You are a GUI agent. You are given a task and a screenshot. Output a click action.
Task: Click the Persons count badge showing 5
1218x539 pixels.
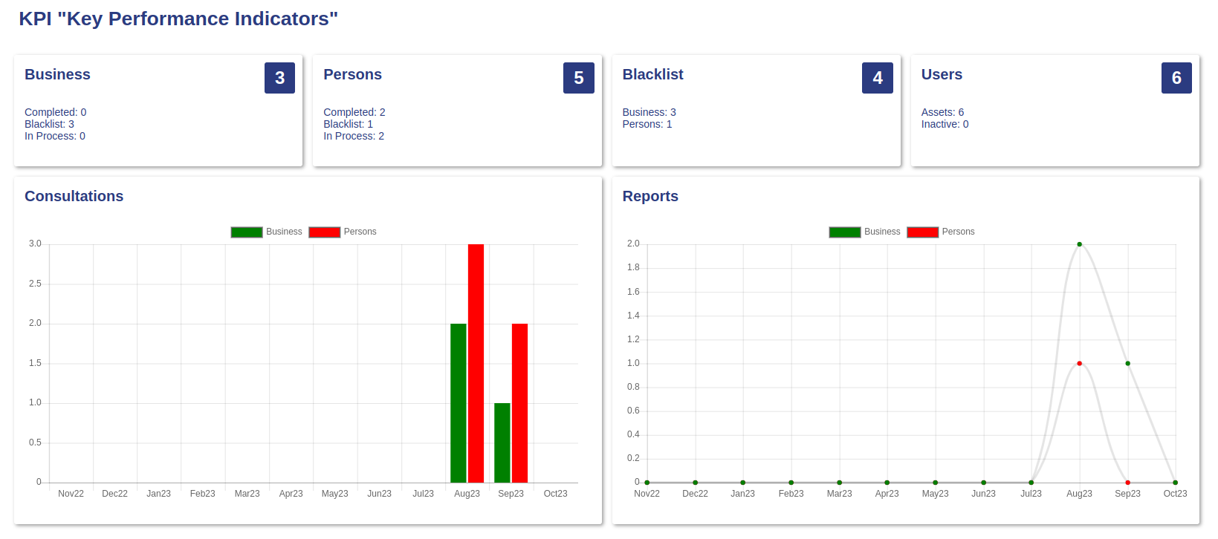(578, 78)
